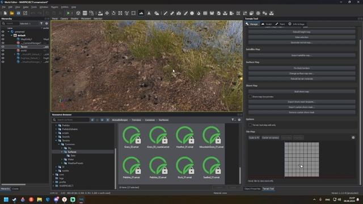
Task: Open File Explorer from the taskbar
Action: [x=39, y=199]
